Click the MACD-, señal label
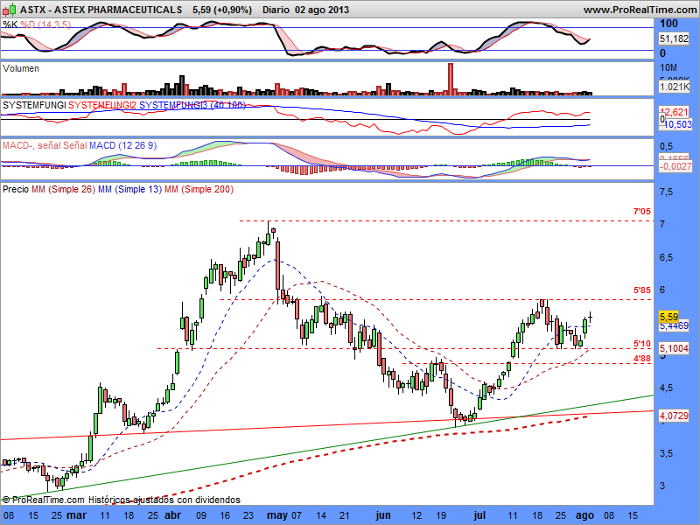 point(31,145)
